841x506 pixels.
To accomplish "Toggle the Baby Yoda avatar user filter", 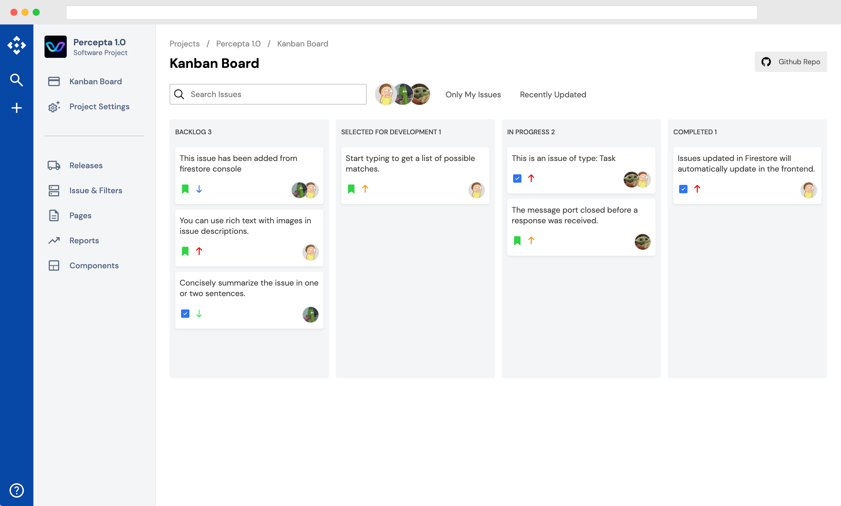I will coord(420,94).
